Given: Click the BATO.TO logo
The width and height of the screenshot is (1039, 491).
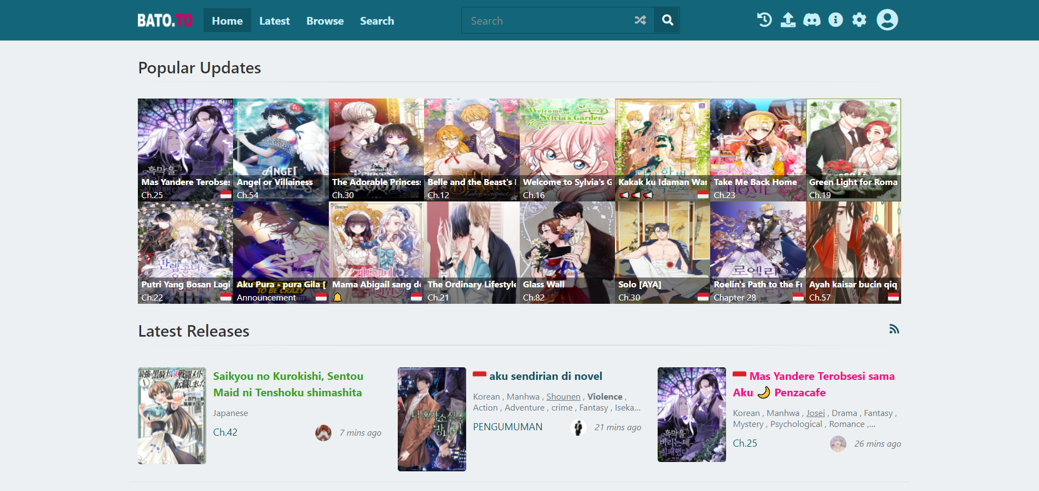Looking at the screenshot, I should pyautogui.click(x=165, y=21).
